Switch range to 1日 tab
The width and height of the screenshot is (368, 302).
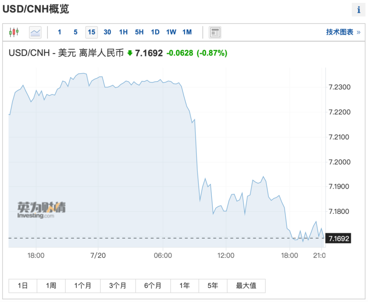tap(23, 286)
